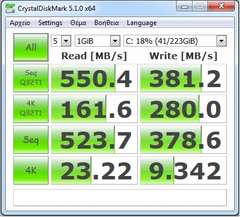Viewport: 240px width, 217px height.
Task: Open the Θέμα menu
Action: coord(78,23)
